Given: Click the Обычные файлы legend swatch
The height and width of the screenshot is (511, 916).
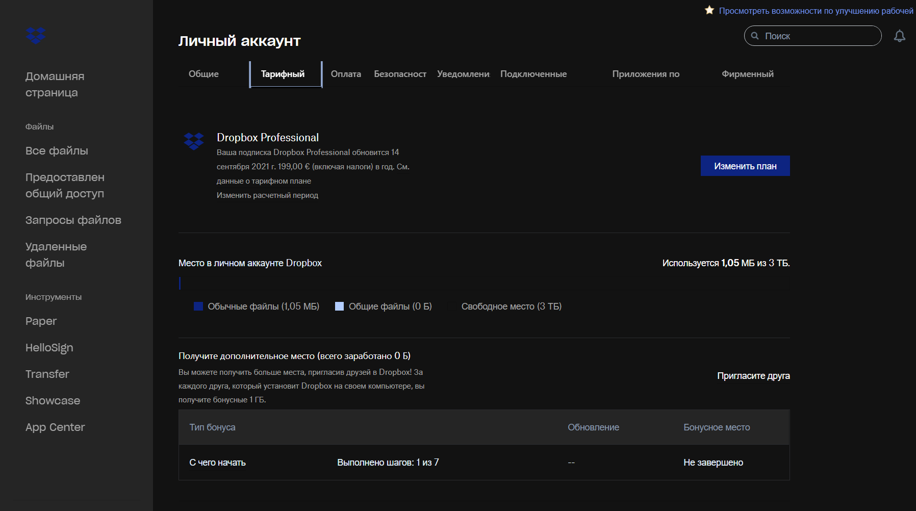Looking at the screenshot, I should 198,306.
